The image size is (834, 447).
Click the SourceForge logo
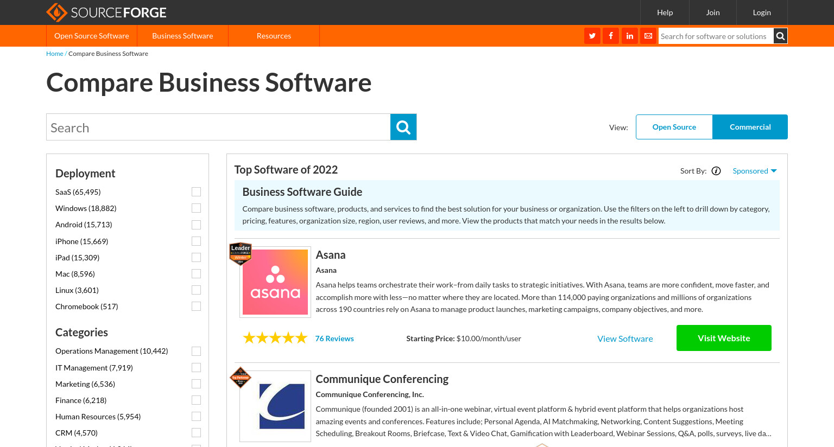tap(106, 12)
